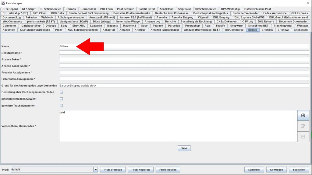Switch to the Prestashop tab
This screenshot has width=312, height=175.
pyautogui.click(x=193, y=26)
